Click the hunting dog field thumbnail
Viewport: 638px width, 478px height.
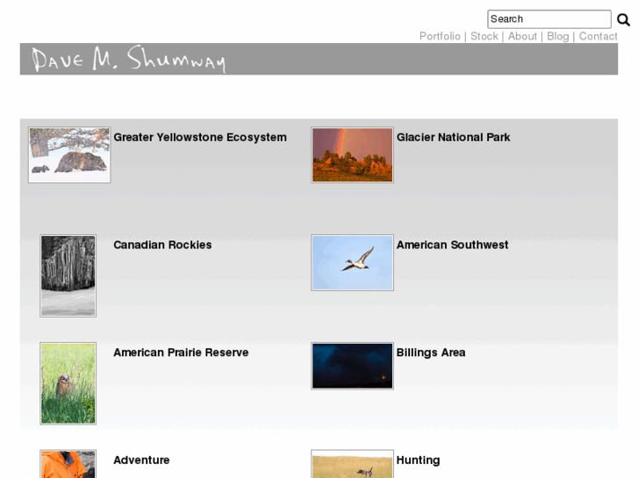tap(353, 464)
